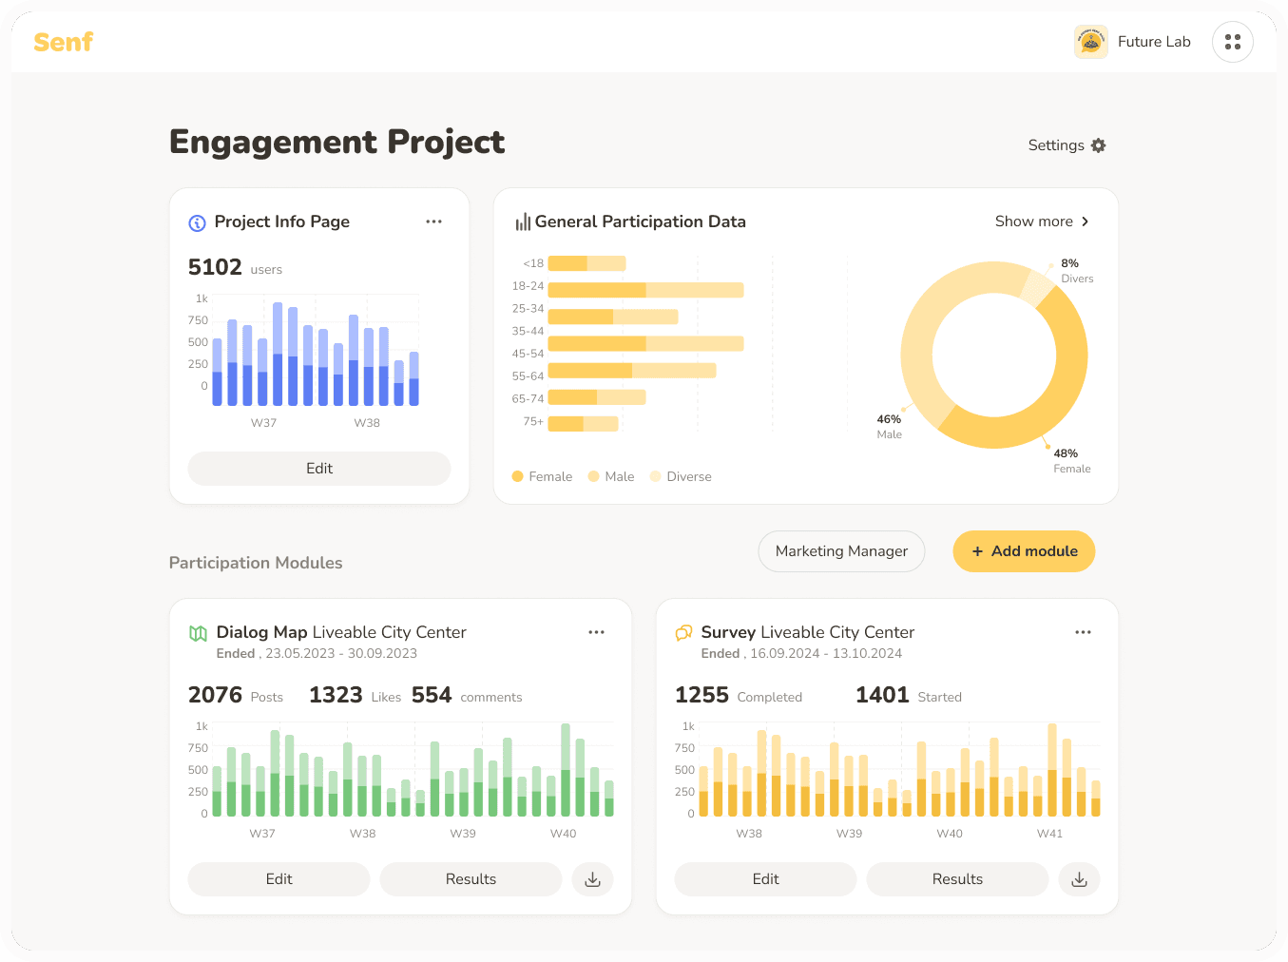Click the Settings gear icon
Screen dimensions: 1288x962
[1098, 144]
